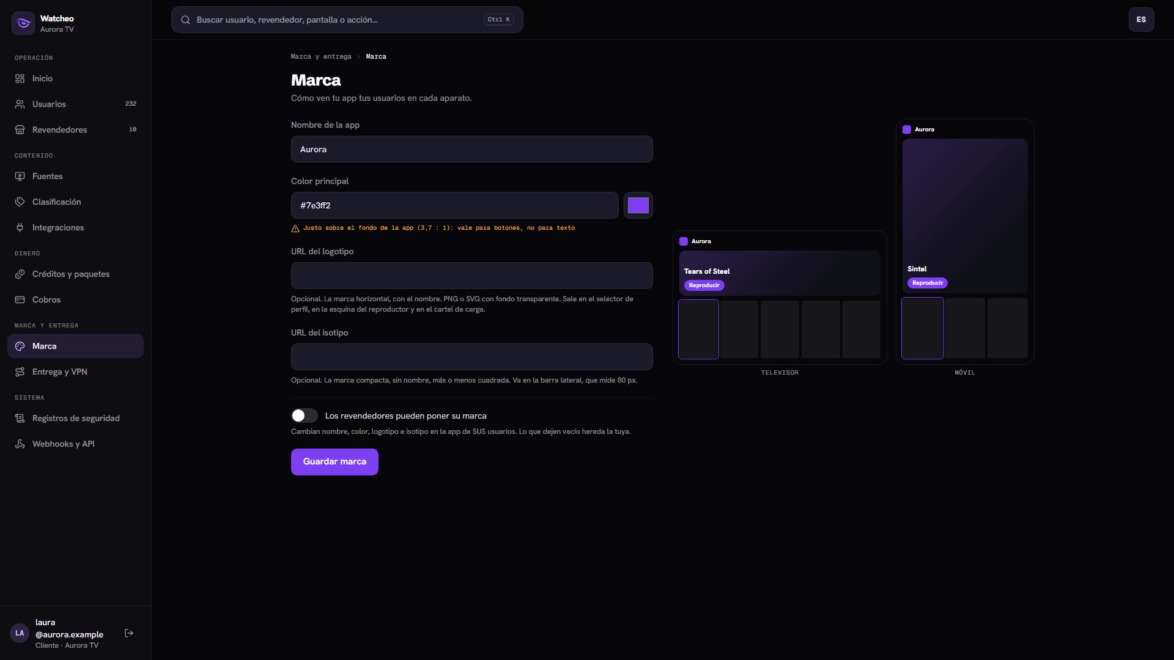
Task: Click the Revendedores count badge 10
Action: (133, 130)
